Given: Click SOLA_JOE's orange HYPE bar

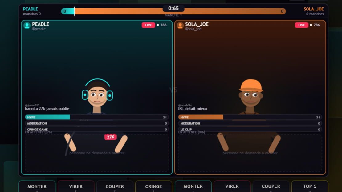Looking at the screenshot, I should click(250, 117).
